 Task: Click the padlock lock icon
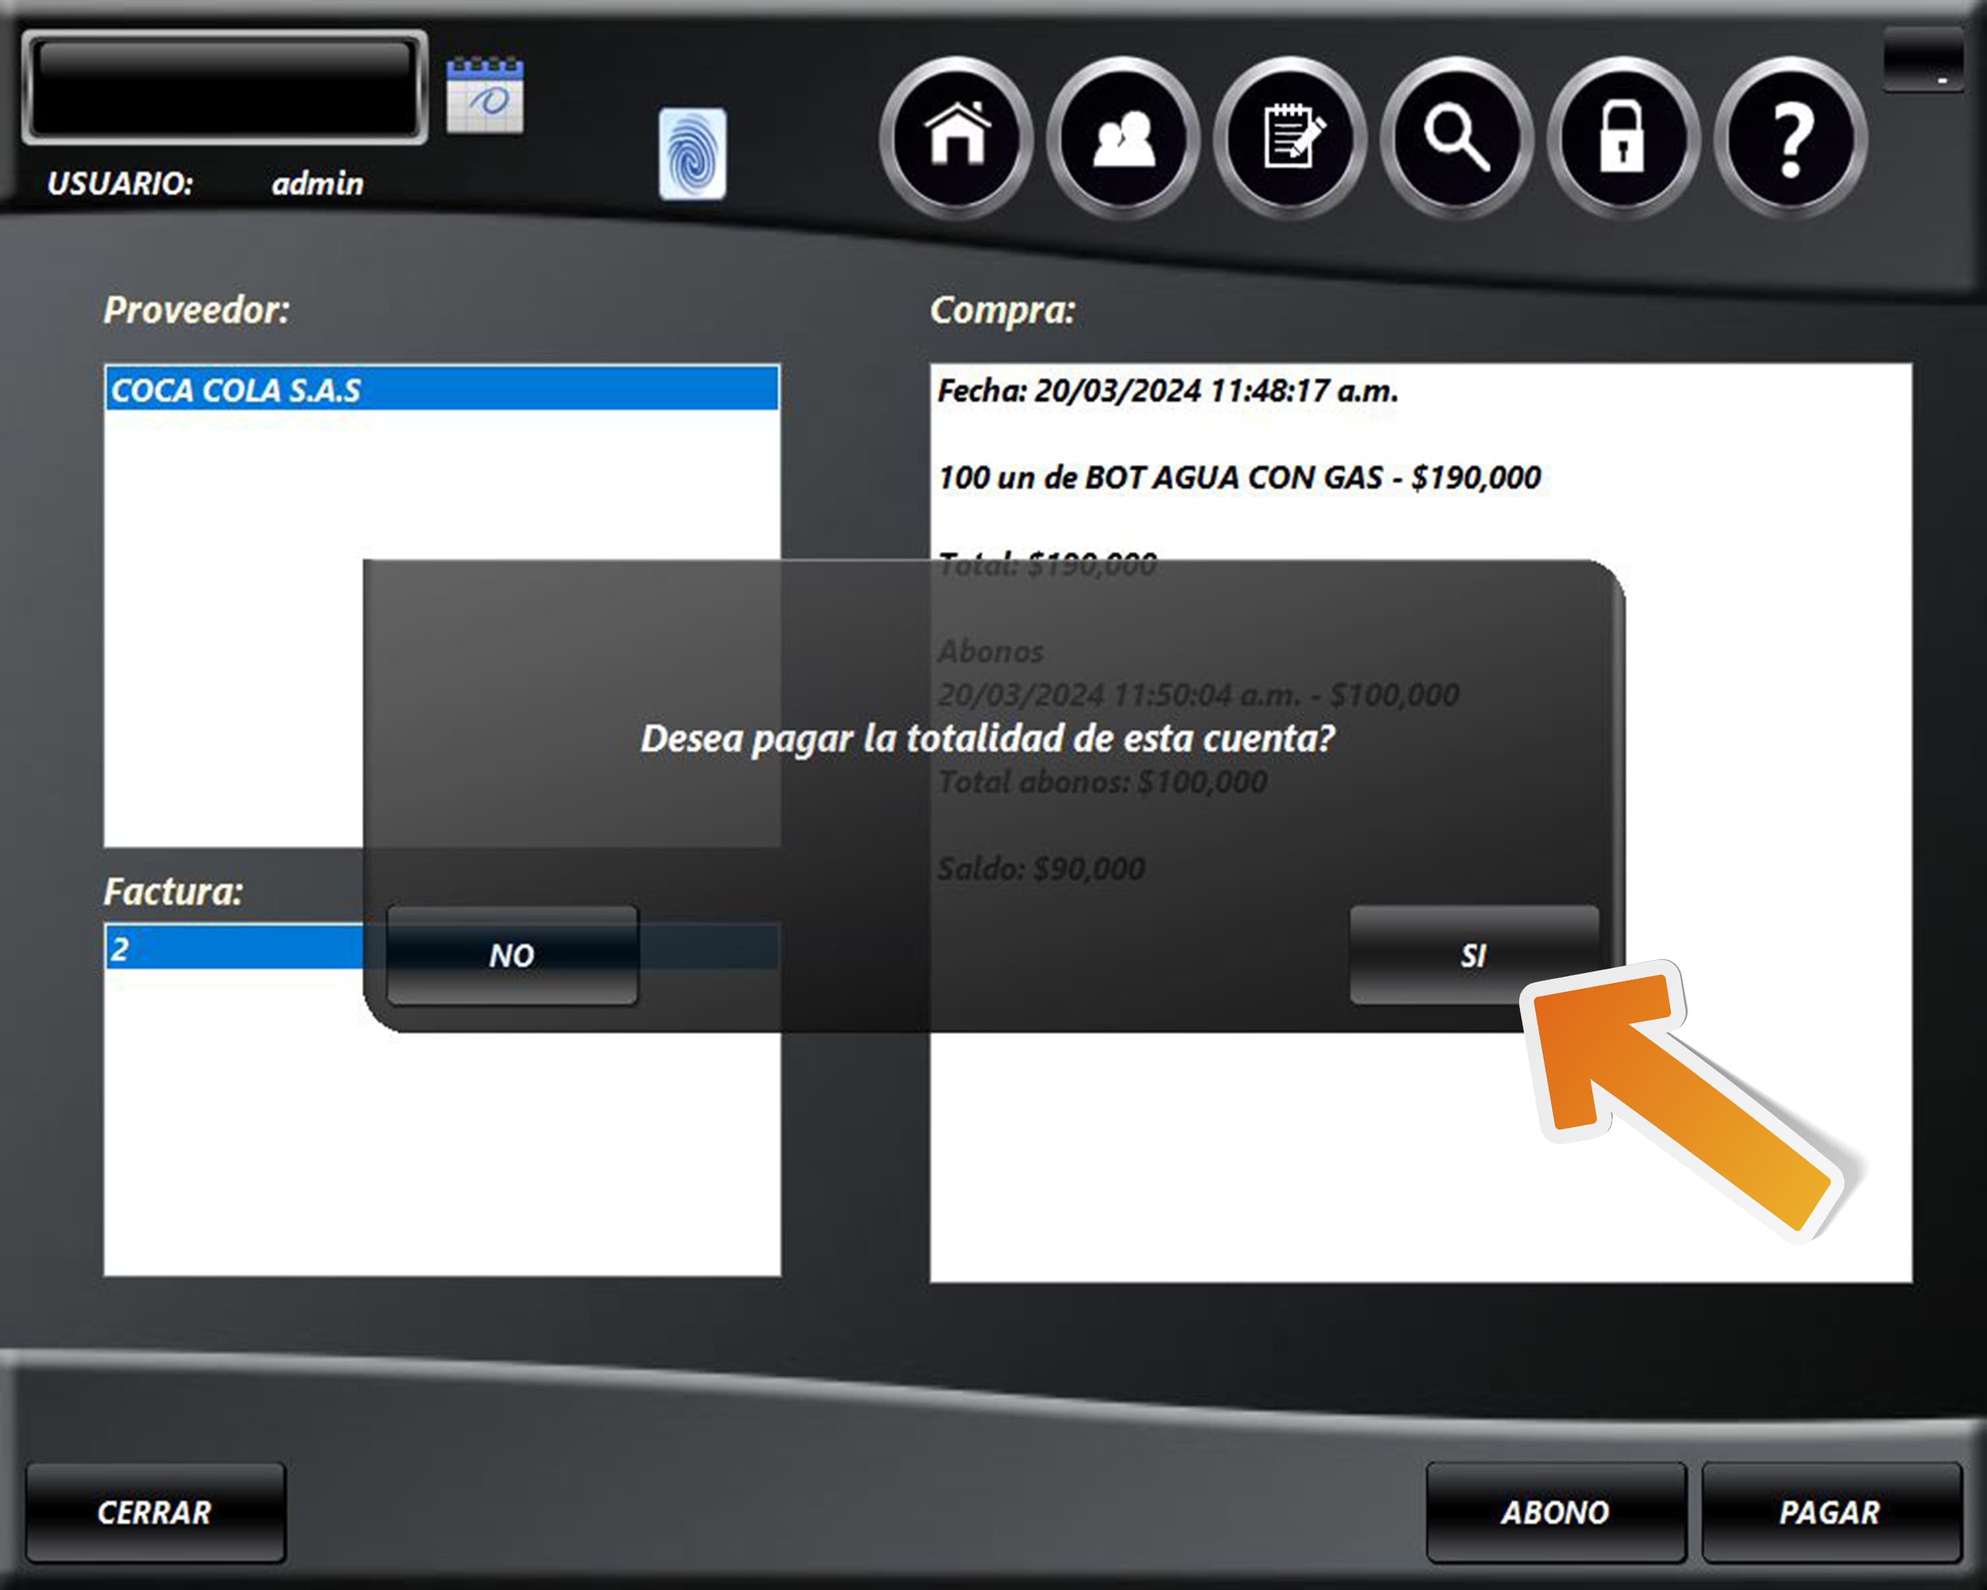click(x=1622, y=138)
